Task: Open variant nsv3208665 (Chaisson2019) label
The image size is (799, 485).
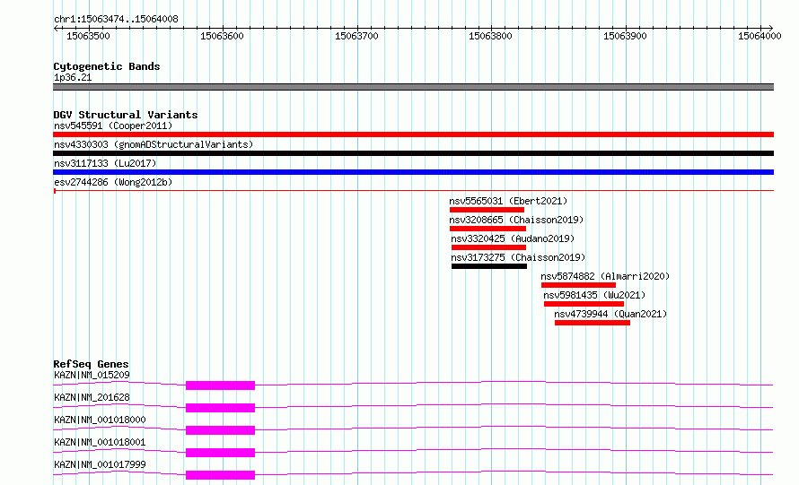Action: (x=516, y=220)
